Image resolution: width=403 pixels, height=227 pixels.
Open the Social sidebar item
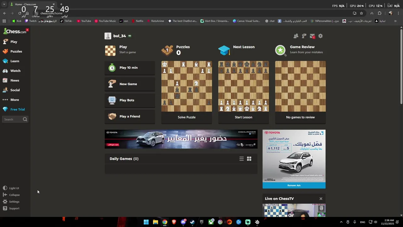[15, 90]
